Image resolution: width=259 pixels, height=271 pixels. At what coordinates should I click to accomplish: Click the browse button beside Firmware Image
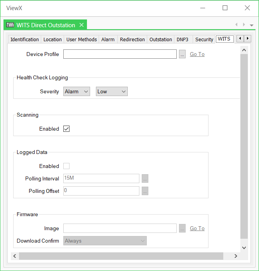tap(182, 229)
